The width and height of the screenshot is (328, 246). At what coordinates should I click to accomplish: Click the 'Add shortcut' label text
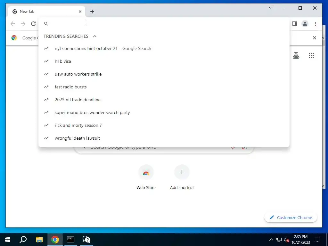pos(182,188)
